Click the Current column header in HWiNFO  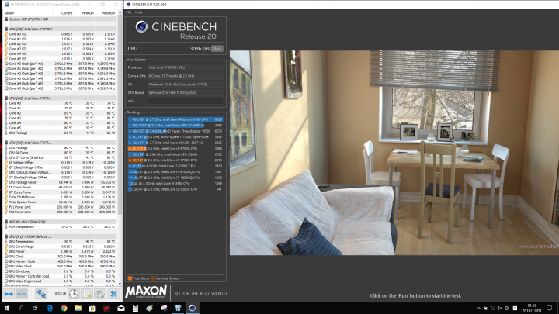point(67,13)
